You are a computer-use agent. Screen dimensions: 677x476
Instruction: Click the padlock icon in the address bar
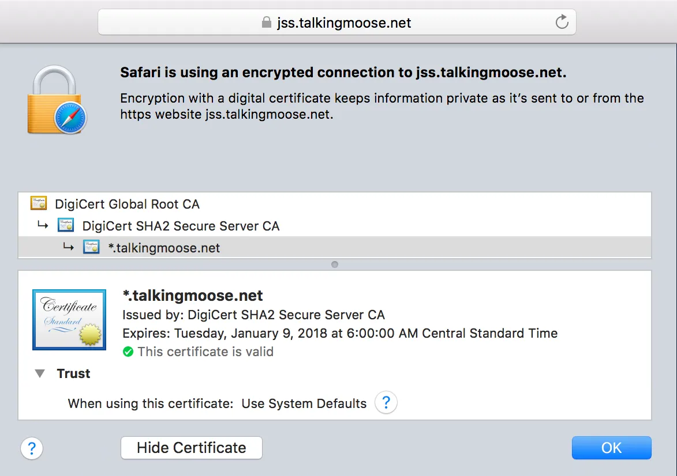pyautogui.click(x=265, y=22)
